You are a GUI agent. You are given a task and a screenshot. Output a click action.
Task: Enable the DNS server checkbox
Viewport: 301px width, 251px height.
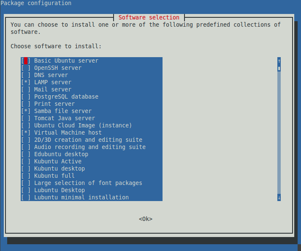point(26,75)
